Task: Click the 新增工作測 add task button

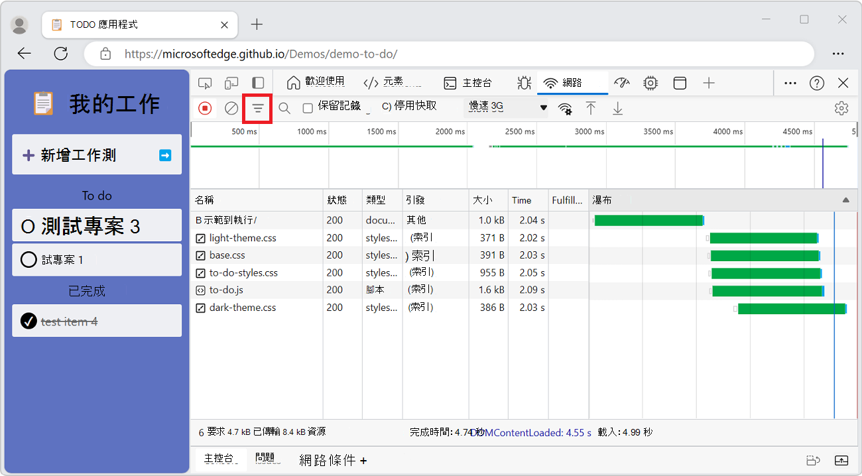Action: tap(86, 154)
